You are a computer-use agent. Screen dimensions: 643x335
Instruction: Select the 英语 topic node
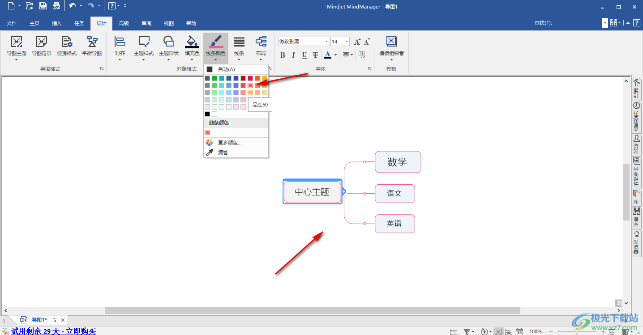coord(394,224)
